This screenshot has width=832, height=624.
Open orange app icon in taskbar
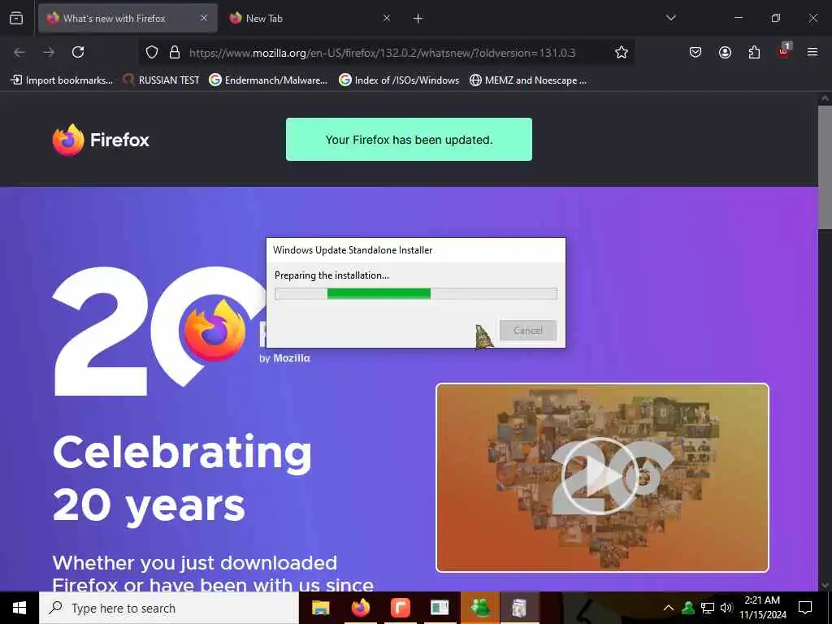click(x=400, y=608)
